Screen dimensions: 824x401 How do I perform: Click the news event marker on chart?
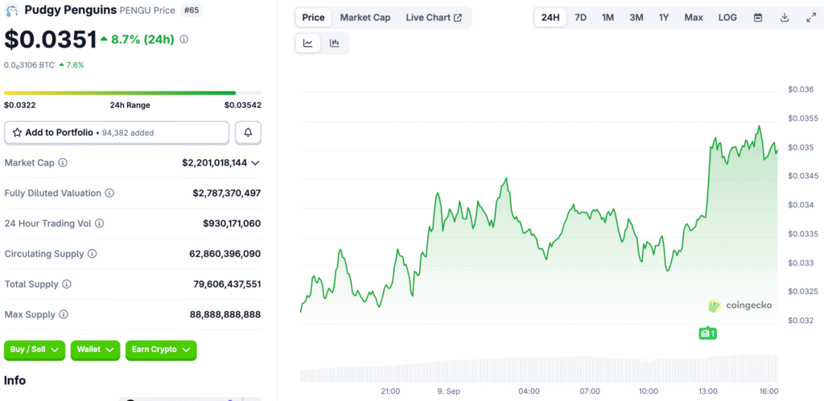pyautogui.click(x=707, y=333)
